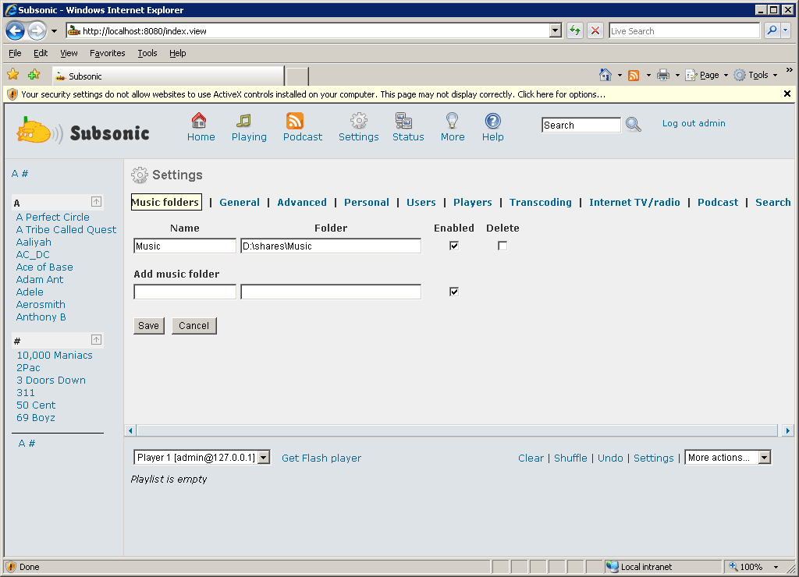Screen dimensions: 799x577
Task: Click the IE Feeds RSS toolbar icon
Action: click(634, 76)
